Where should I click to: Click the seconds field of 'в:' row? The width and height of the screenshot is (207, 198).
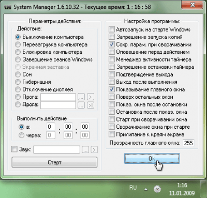click(85, 127)
